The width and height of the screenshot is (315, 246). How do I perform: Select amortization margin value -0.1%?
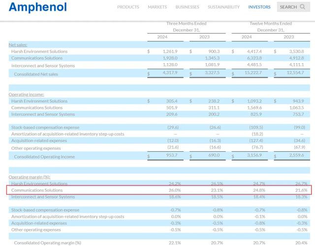pyautogui.click(x=260, y=216)
